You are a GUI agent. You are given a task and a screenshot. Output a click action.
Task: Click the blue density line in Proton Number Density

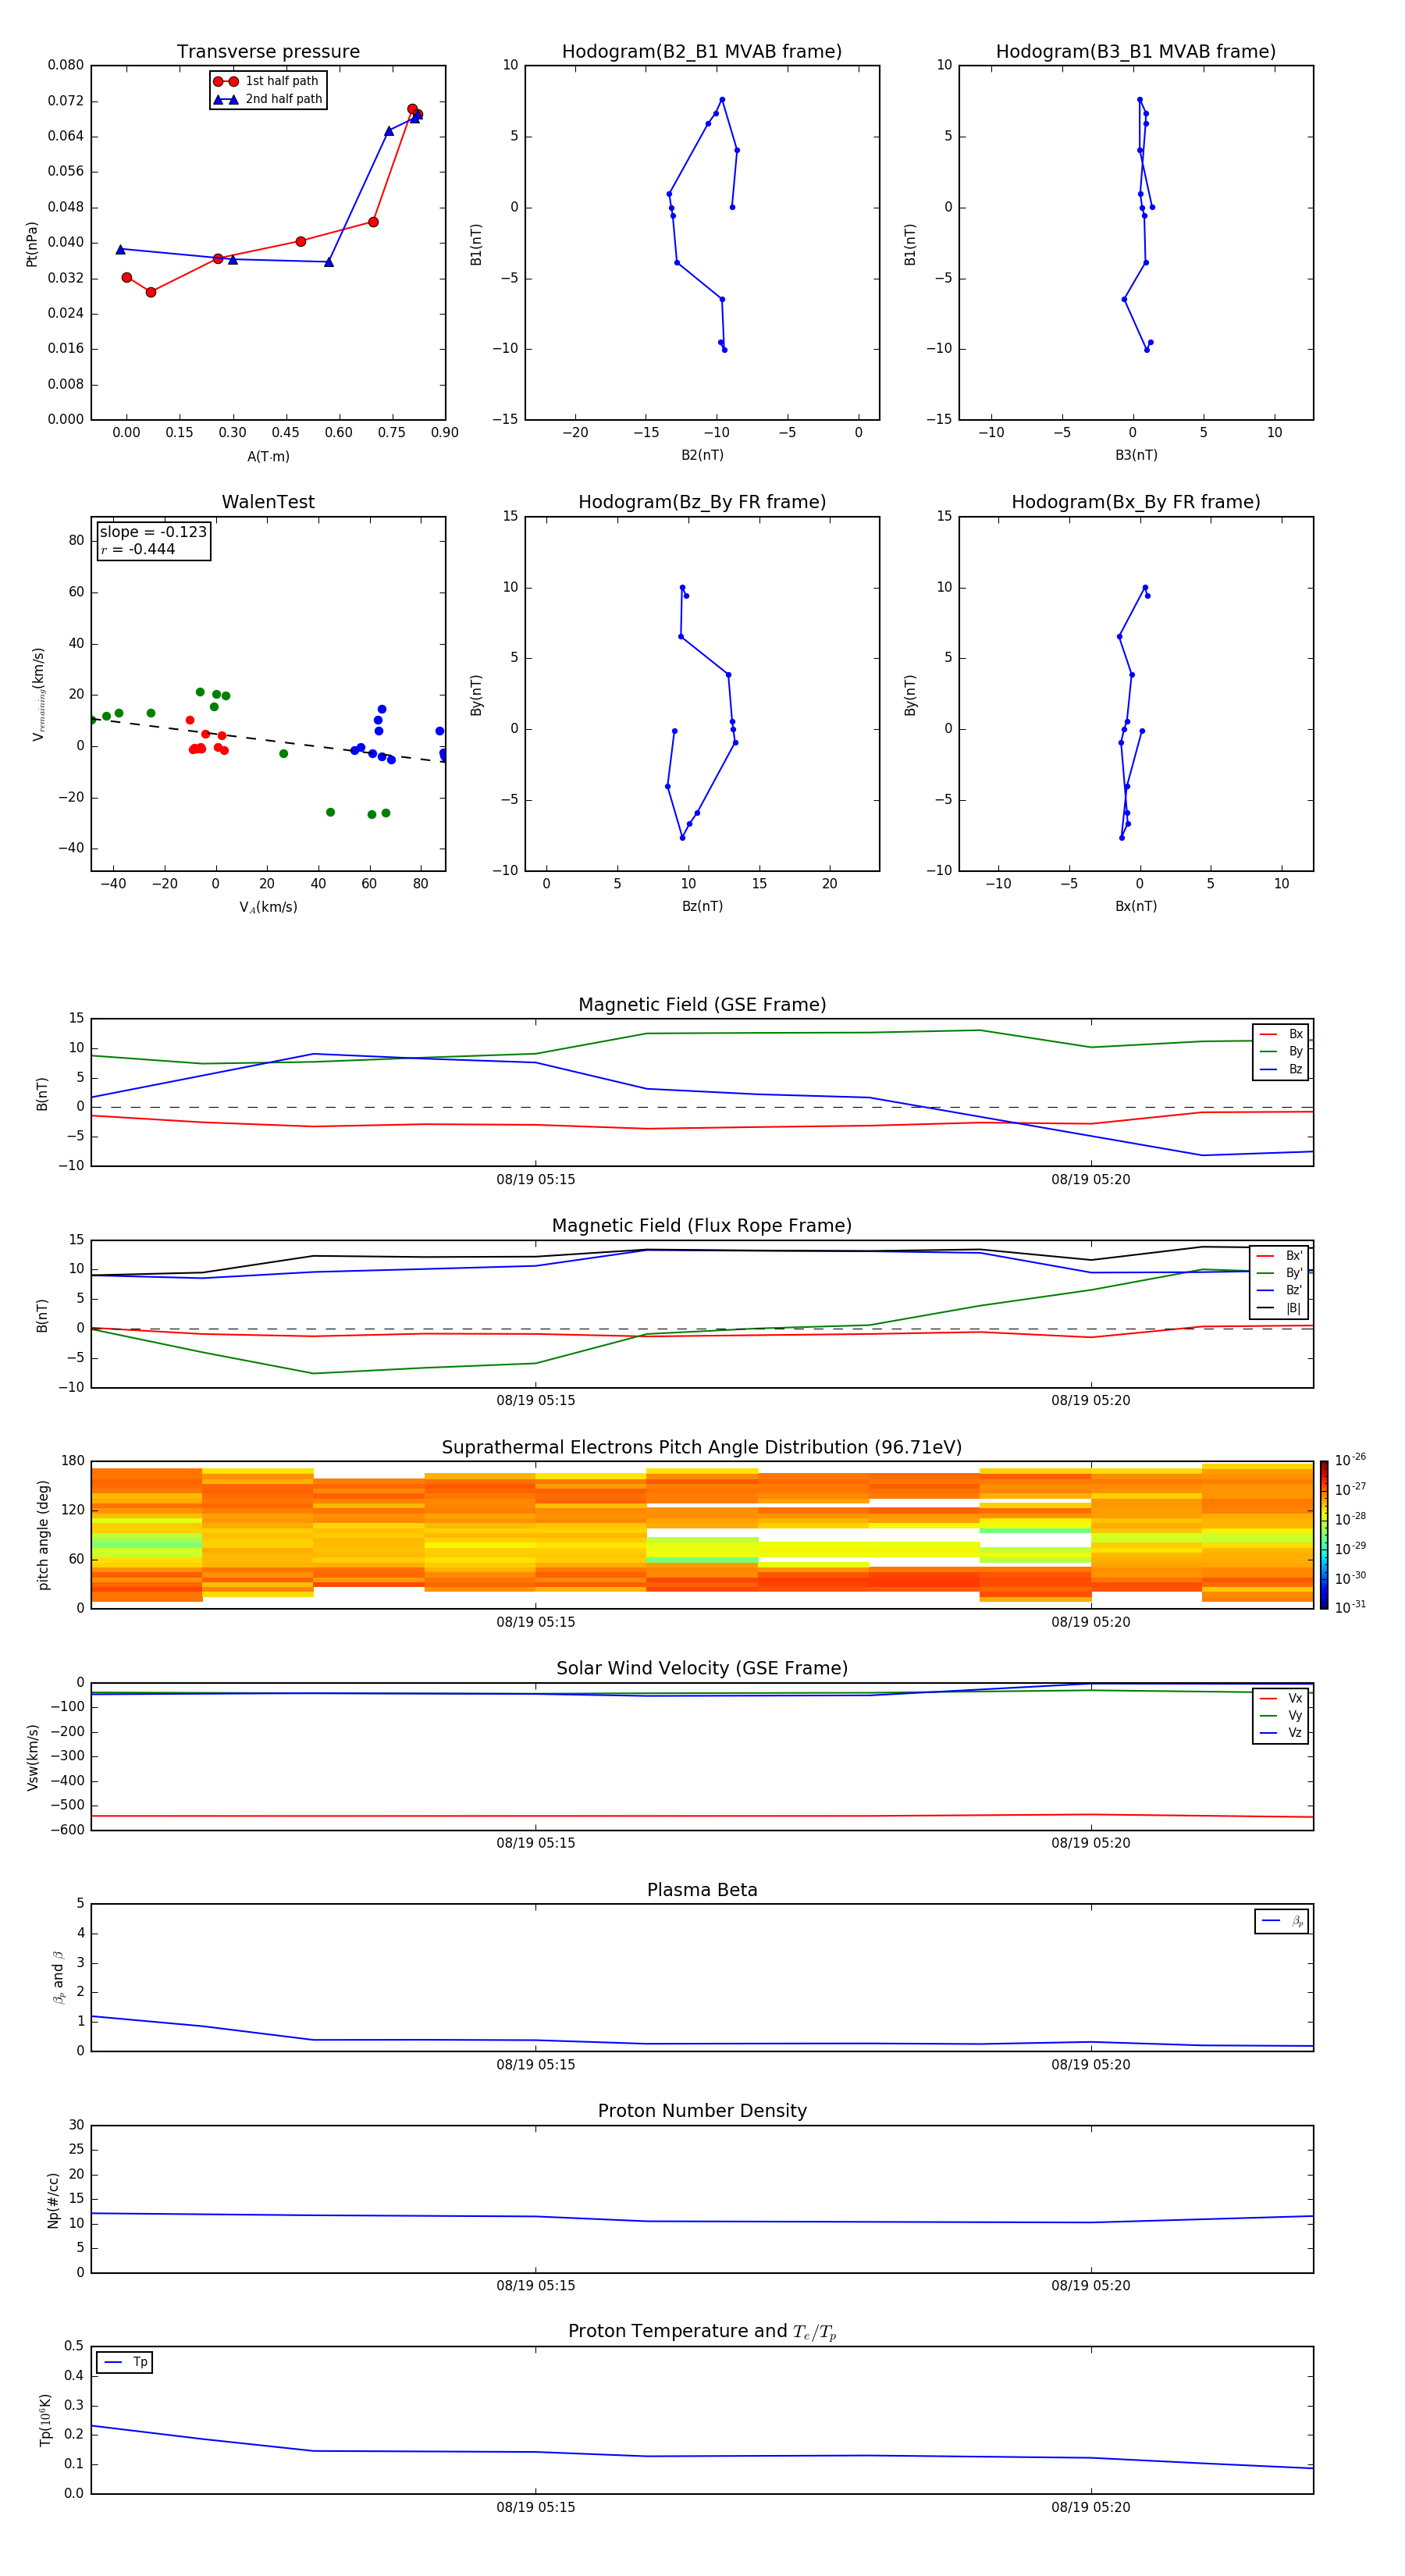coord(702,2221)
